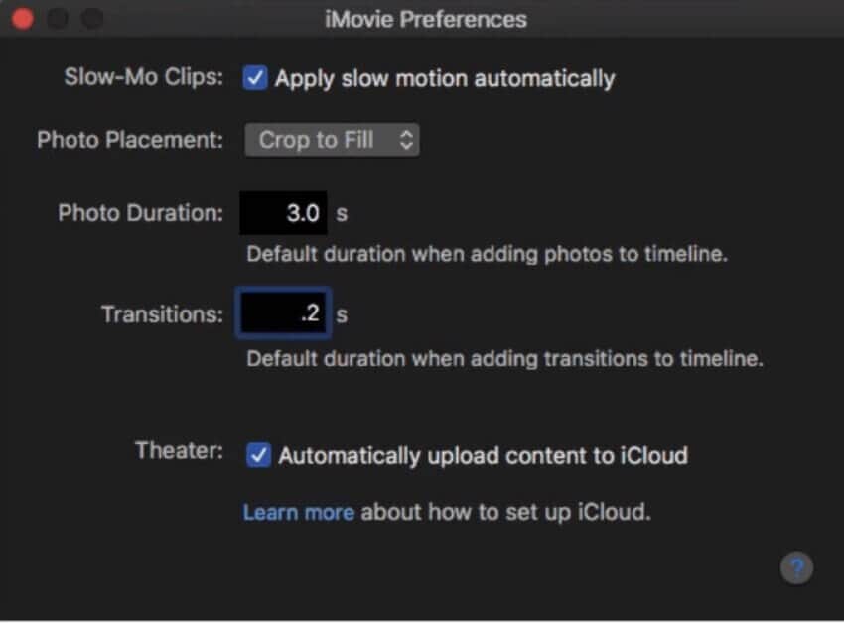844x623 pixels.
Task: Click the 'Photo Duration:' label
Action: point(140,213)
